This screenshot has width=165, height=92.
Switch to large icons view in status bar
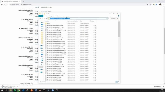pyautogui.click(x=119, y=82)
